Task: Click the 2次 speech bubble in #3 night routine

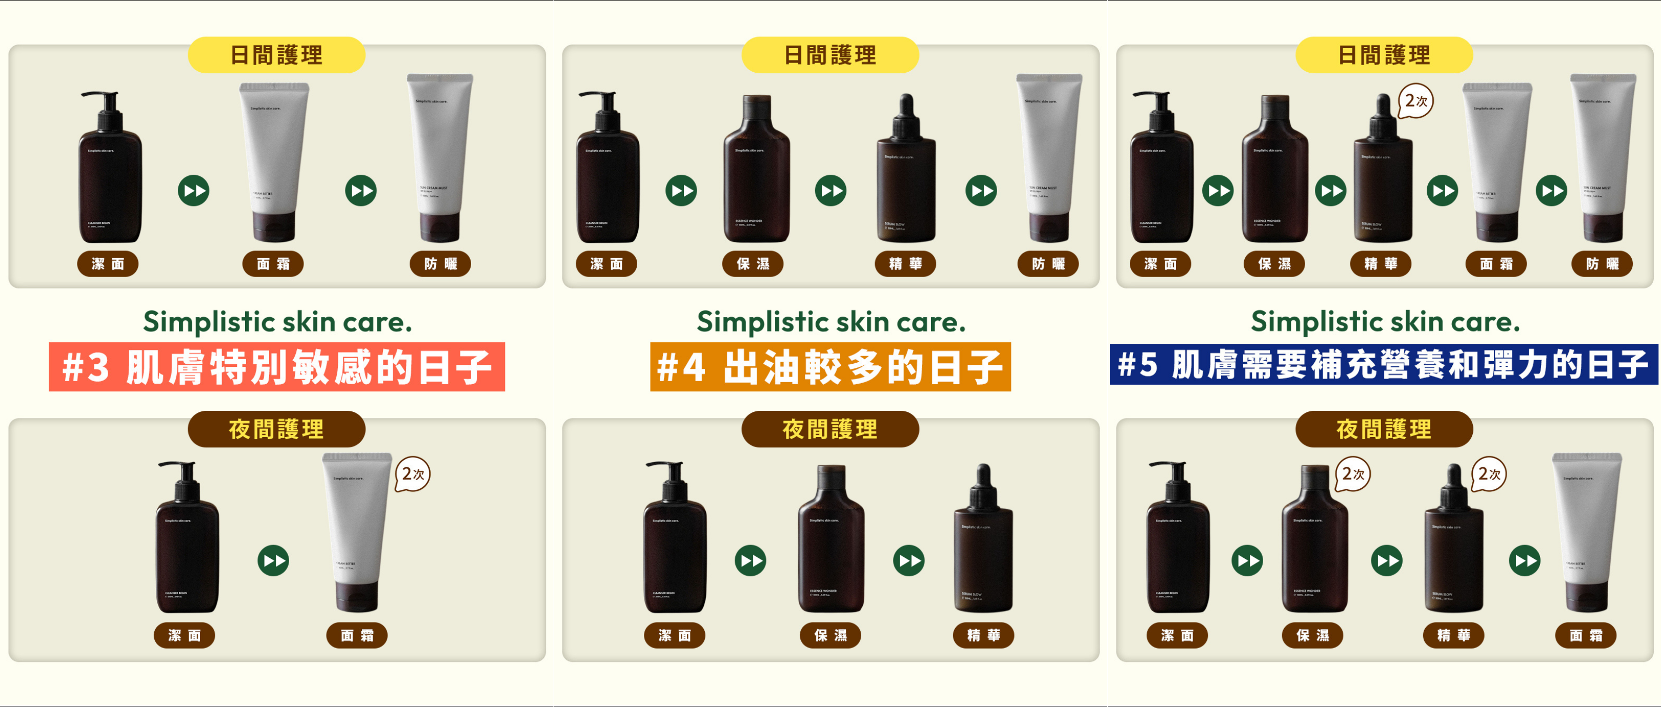Action: (x=412, y=474)
